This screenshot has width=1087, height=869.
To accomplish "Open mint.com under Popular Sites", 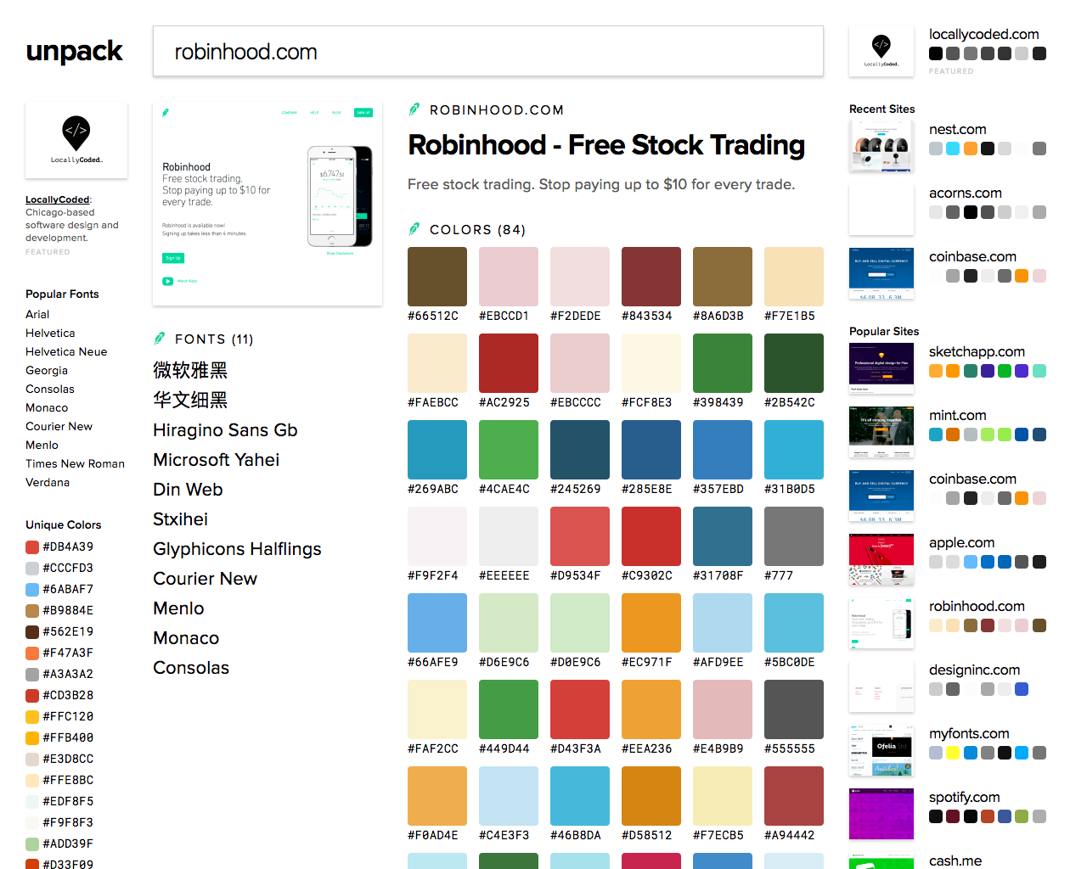I will [957, 415].
